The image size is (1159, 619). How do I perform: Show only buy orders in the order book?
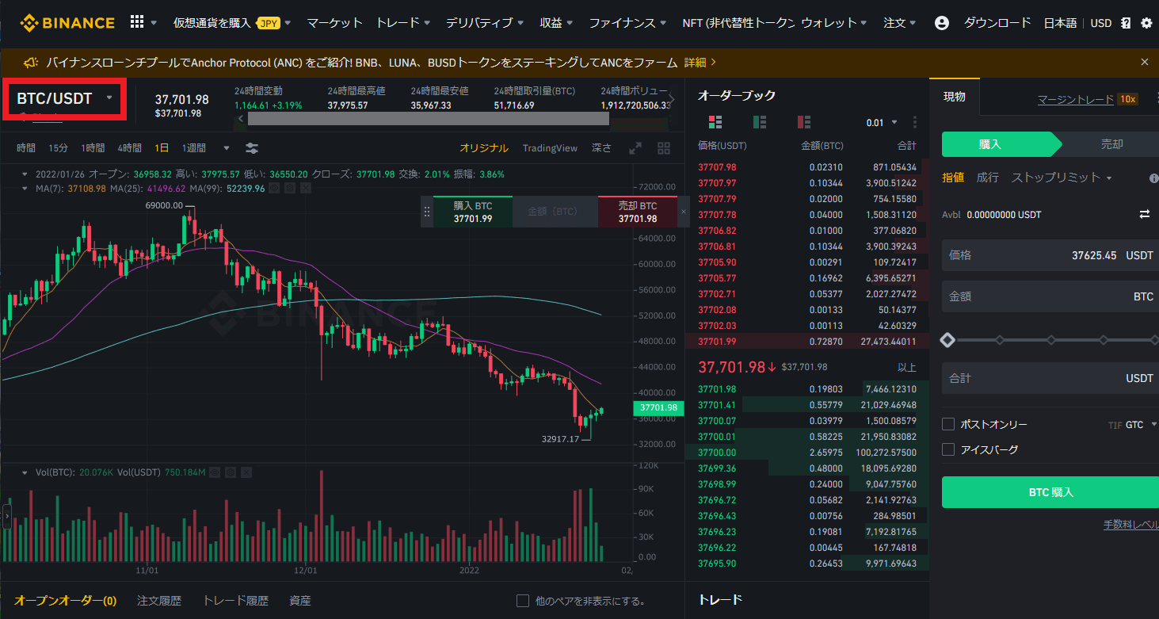tap(760, 122)
